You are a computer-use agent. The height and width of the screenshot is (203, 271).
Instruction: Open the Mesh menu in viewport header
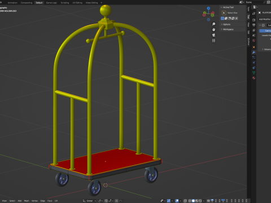point(27,201)
